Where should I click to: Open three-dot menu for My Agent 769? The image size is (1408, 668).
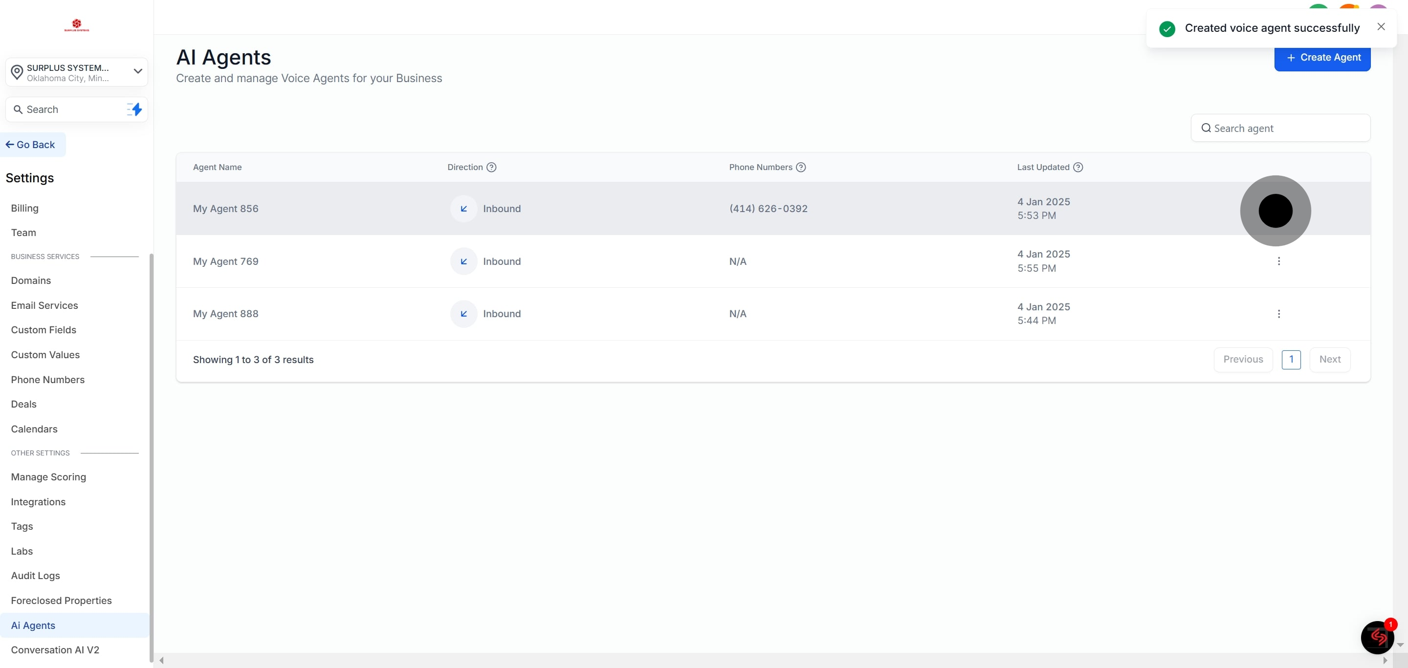(x=1278, y=261)
